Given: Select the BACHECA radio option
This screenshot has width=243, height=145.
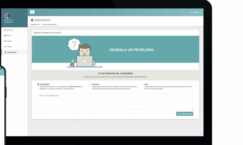Looking at the screenshot, I should 91,84.
